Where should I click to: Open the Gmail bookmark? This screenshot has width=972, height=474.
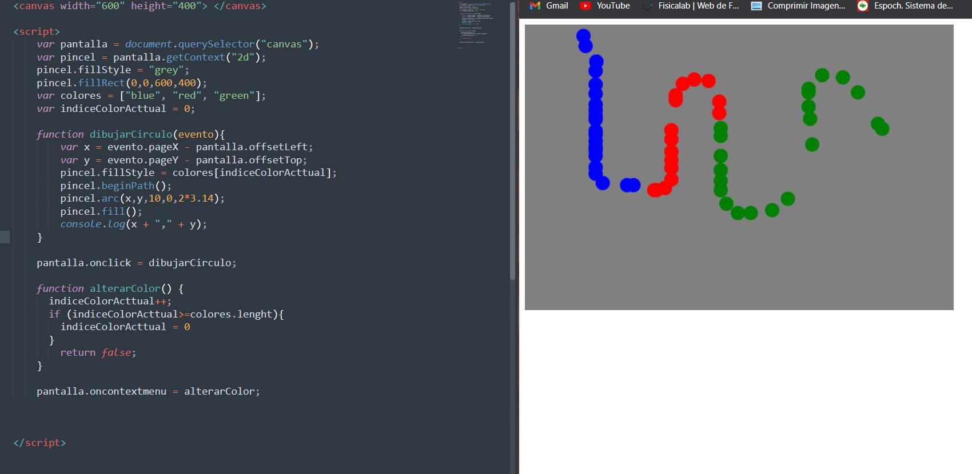(549, 6)
